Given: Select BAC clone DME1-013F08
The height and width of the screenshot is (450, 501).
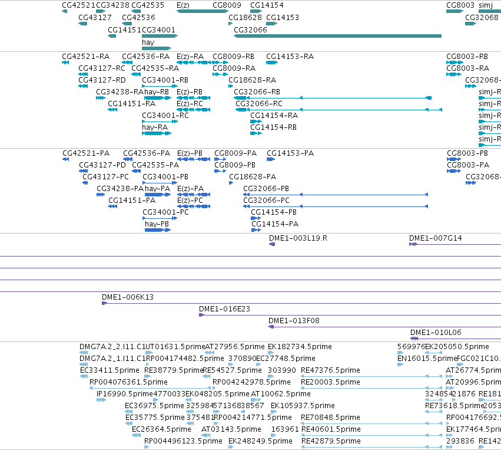Looking at the screenshot, I should click(294, 321).
